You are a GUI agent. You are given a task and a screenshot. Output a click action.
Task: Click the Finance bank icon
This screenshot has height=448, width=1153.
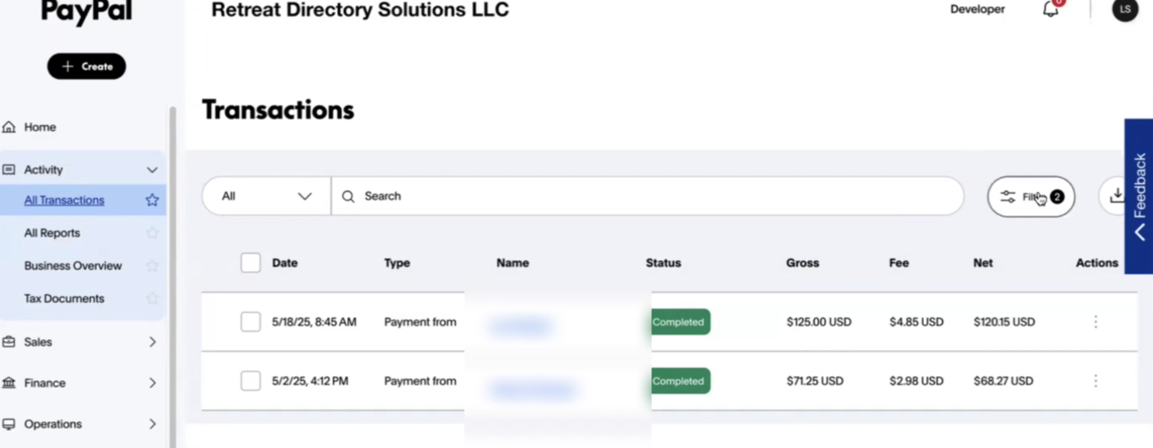(x=9, y=382)
